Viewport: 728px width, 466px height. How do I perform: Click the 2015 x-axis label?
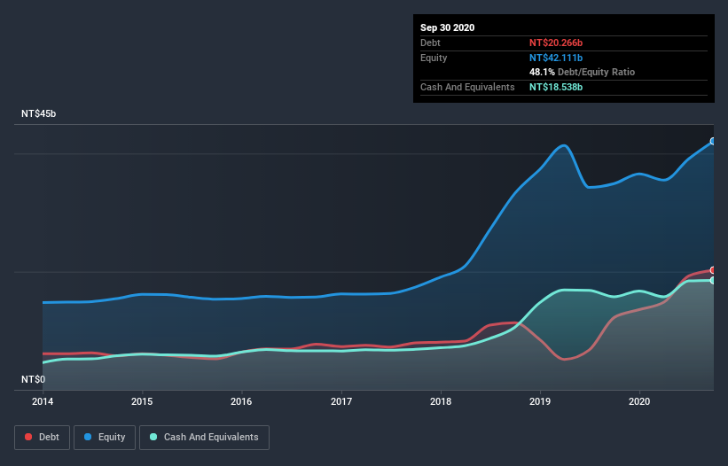click(142, 401)
